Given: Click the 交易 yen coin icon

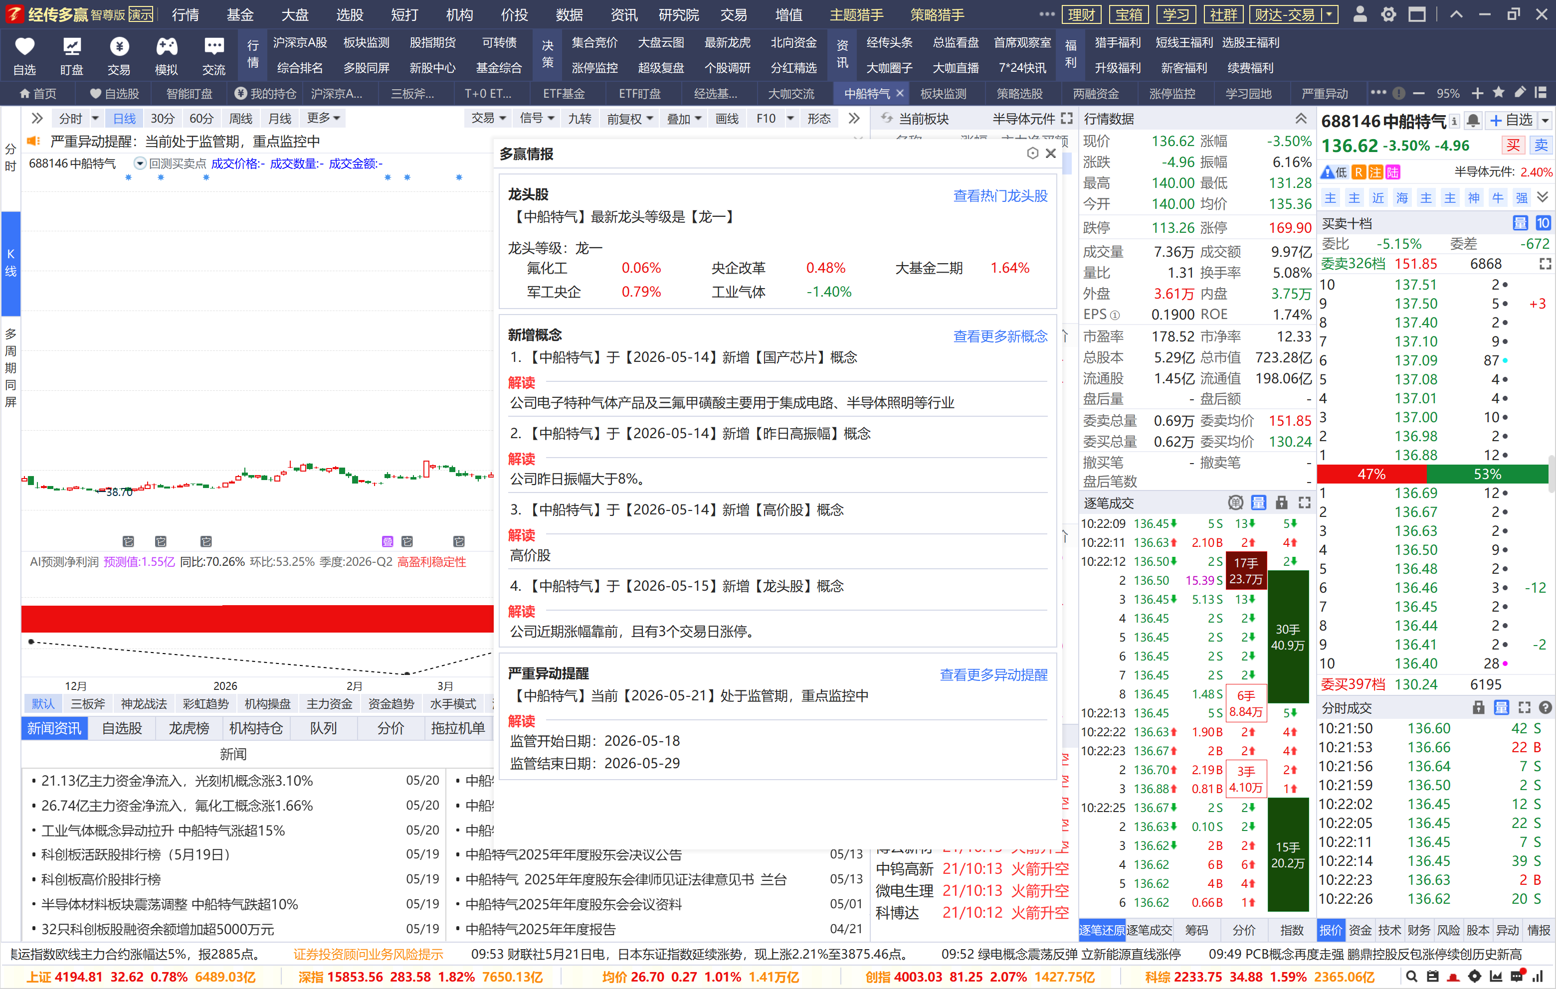Looking at the screenshot, I should pyautogui.click(x=119, y=46).
